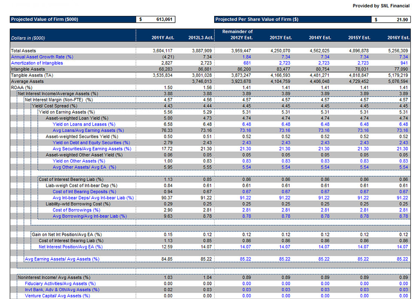Viewport: 412px width, 299px height.
Task: Click the Net Interest Position/Avg EA (%) label
Action: [70, 247]
